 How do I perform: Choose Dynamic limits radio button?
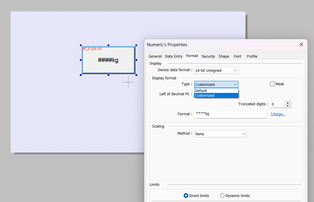click(222, 196)
